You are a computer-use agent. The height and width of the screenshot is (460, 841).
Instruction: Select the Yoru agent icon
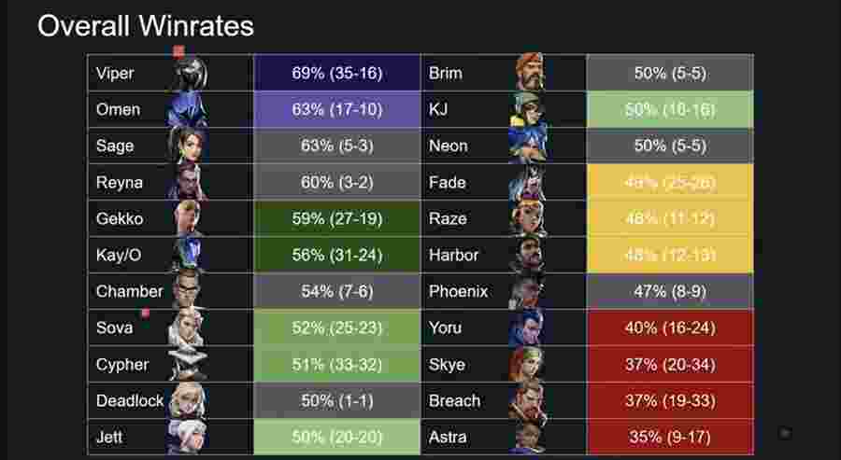tap(527, 328)
